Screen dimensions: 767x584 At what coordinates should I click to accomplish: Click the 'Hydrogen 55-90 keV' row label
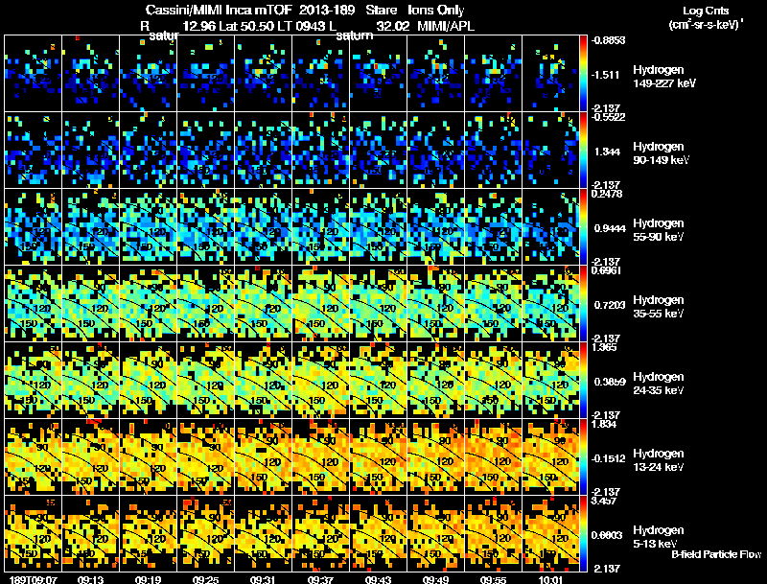pos(659,230)
